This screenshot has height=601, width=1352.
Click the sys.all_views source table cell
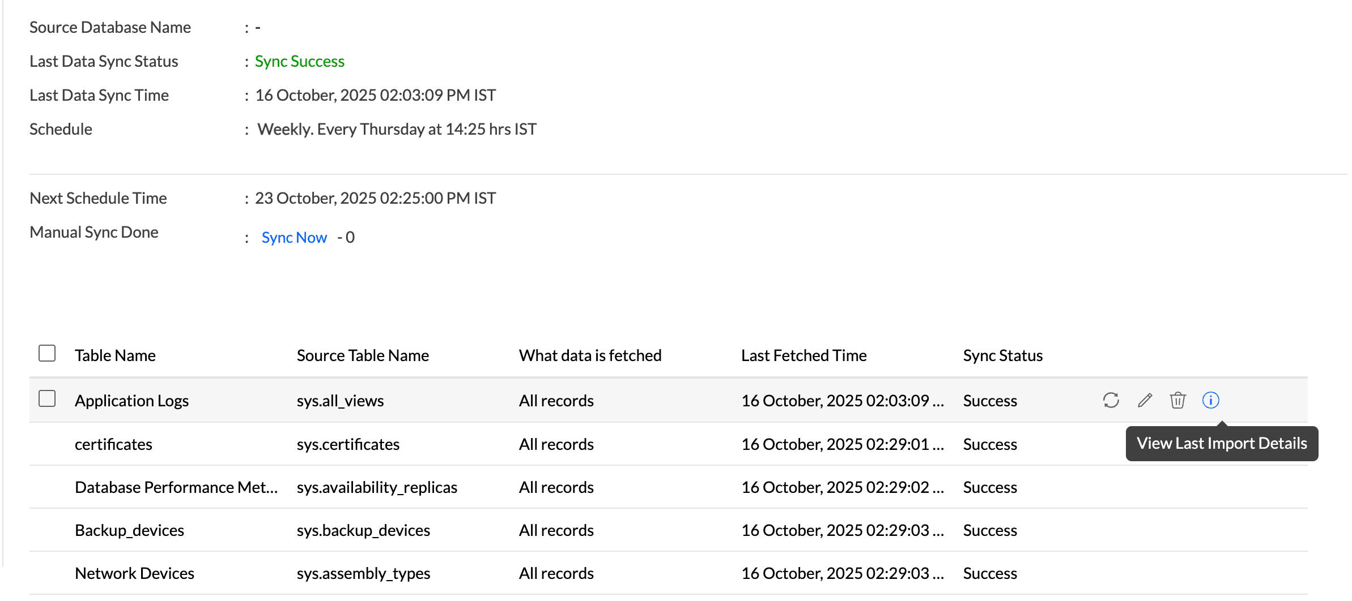pos(340,401)
